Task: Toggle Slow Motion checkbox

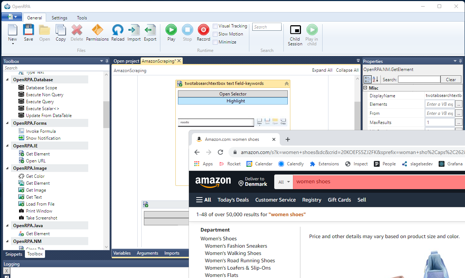Action: click(x=215, y=34)
